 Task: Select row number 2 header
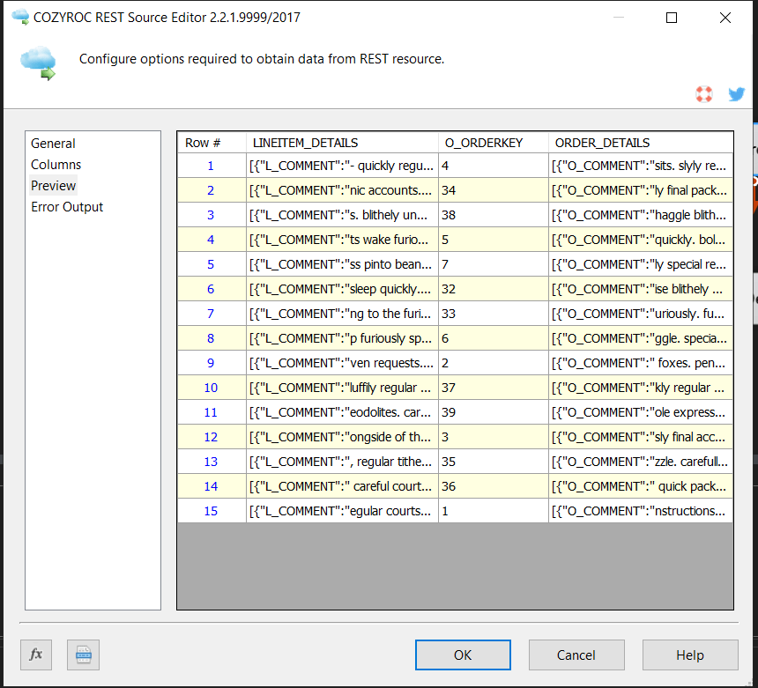click(212, 190)
